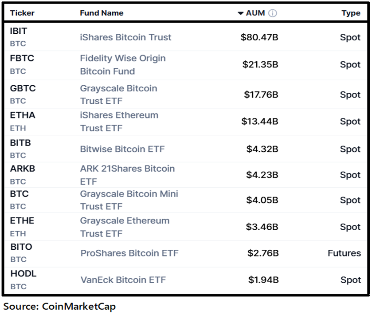Screen dimensions: 372x315
Task: Open the iShares Bitcoin Trust link
Action: [x=125, y=37]
